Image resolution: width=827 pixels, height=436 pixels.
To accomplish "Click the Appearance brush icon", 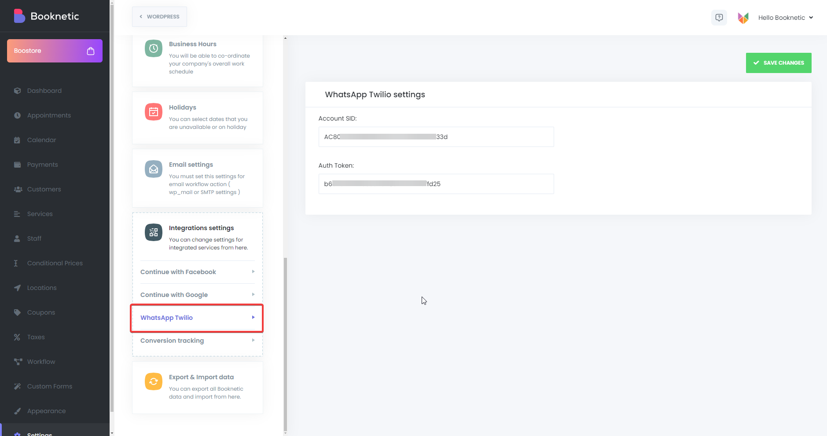I will click(x=17, y=411).
